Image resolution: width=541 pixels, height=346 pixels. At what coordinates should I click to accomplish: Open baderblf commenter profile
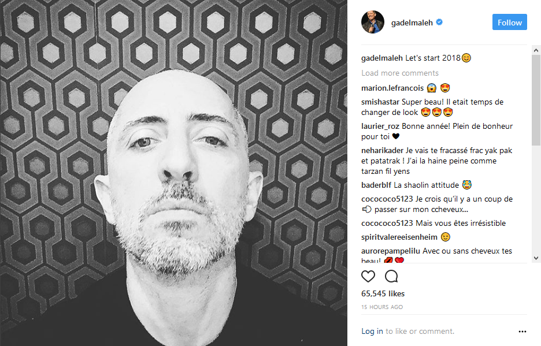[376, 185]
